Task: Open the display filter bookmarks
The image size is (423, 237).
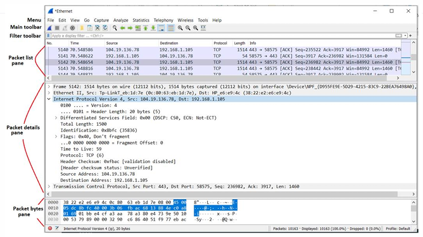Action: point(49,35)
